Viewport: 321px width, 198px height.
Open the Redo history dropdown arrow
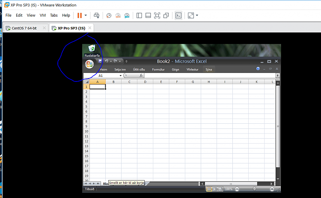tap(120, 61)
